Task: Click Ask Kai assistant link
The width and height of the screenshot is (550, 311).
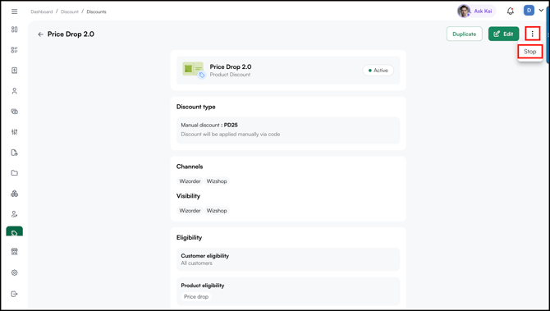Action: 483,11
